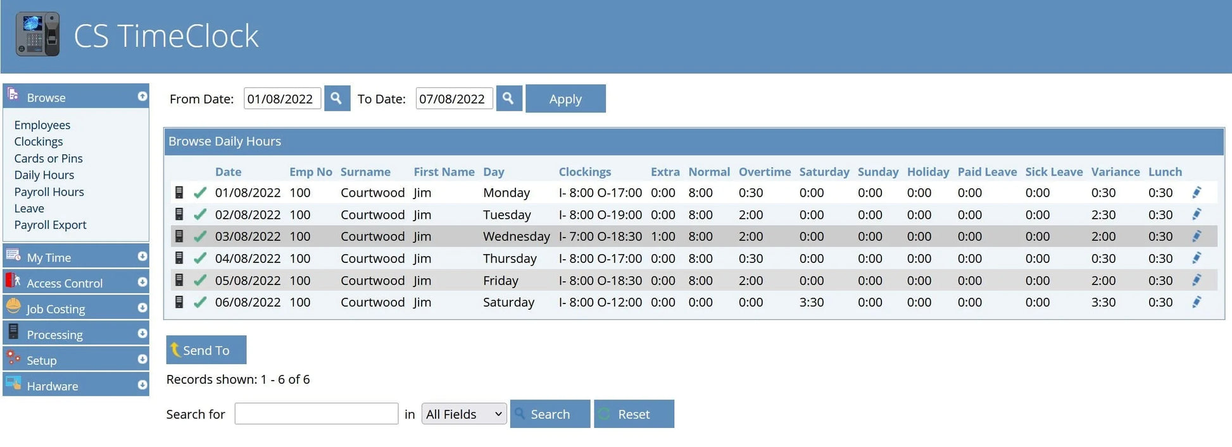The height and width of the screenshot is (447, 1232).
Task: Sort table by Variance column header
Action: [x=1116, y=172]
